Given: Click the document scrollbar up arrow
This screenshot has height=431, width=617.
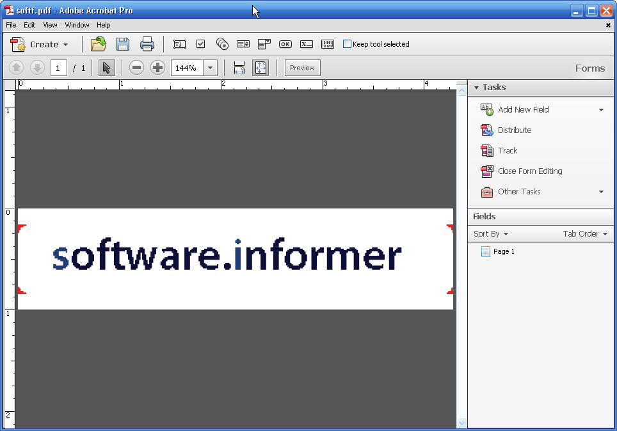Looking at the screenshot, I should 461,91.
